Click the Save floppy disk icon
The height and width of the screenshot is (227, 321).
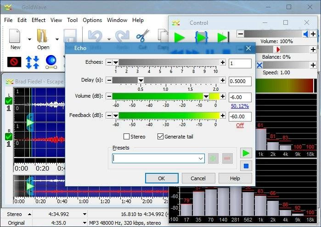(x=70, y=36)
